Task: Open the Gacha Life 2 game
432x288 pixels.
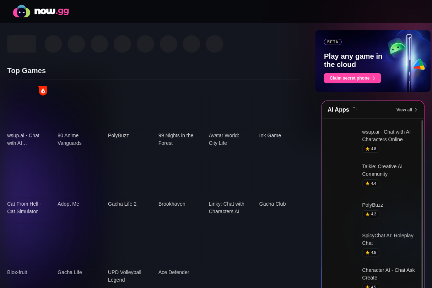Action: 122,204
